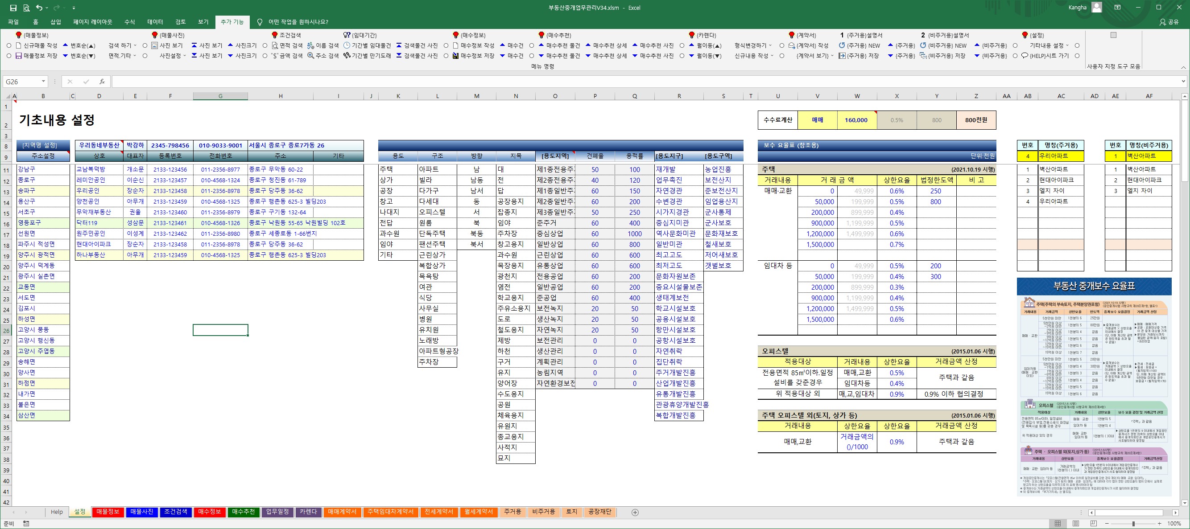The width and height of the screenshot is (1190, 529).
Task: Click the Excel save icon in title bar
Action: click(13, 8)
